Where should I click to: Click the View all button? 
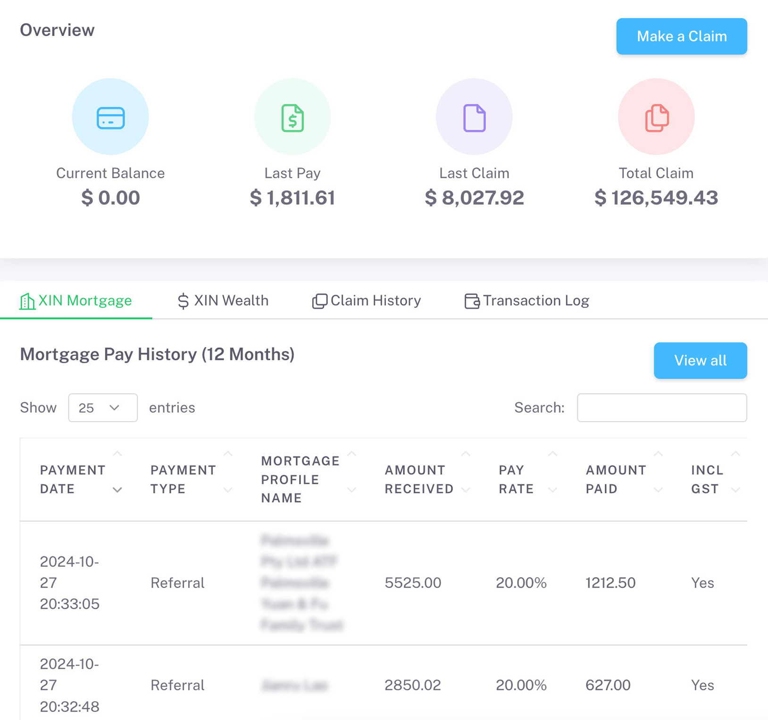click(x=700, y=361)
